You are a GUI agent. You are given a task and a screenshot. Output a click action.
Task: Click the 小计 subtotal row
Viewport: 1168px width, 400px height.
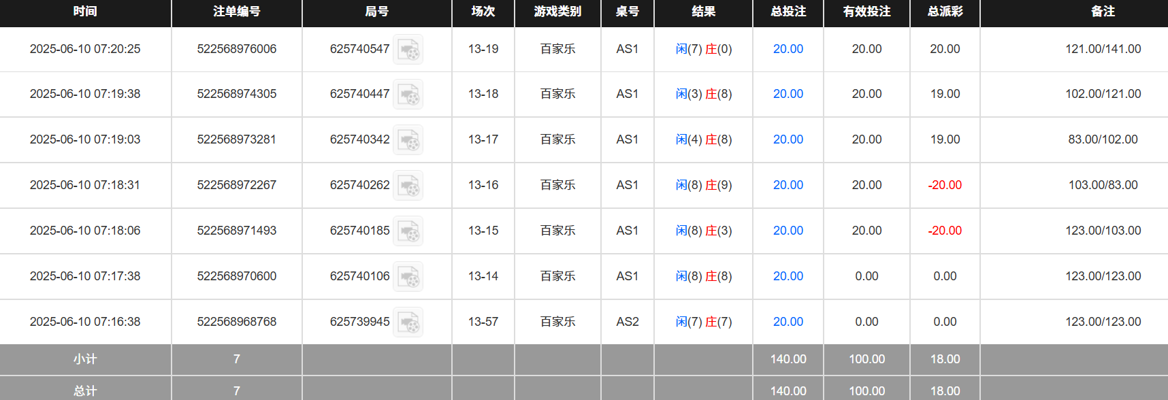(86, 359)
